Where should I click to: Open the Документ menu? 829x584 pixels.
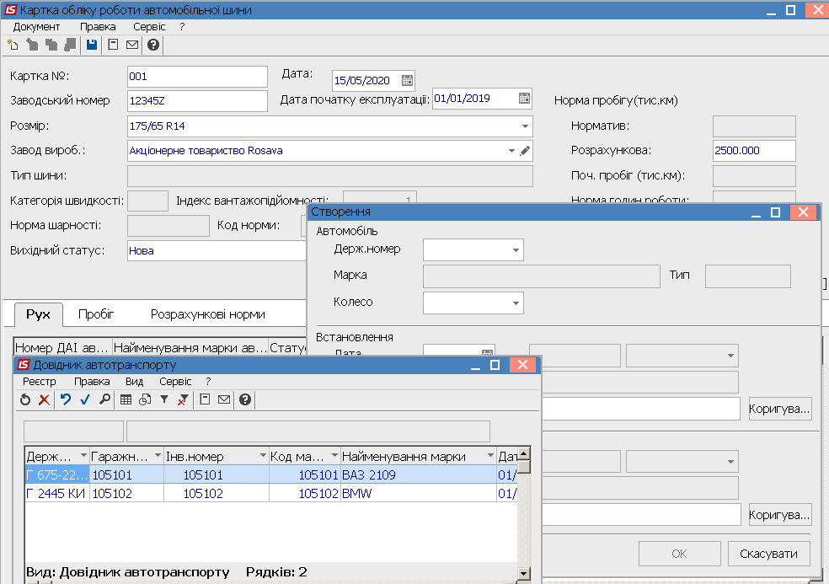coord(36,27)
